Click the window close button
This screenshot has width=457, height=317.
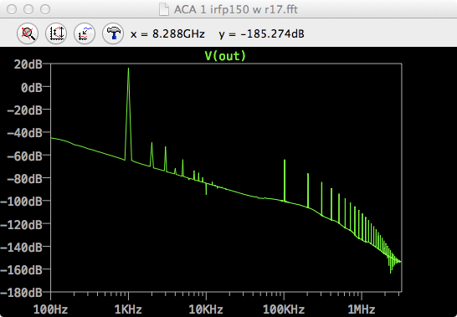(12, 9)
